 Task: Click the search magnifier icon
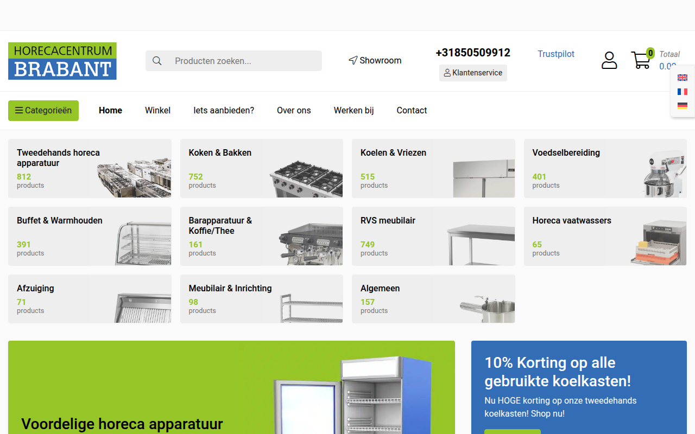[x=157, y=61]
